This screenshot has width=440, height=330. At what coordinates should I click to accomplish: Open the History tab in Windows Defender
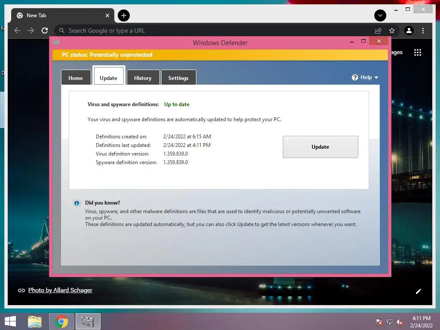pos(143,78)
